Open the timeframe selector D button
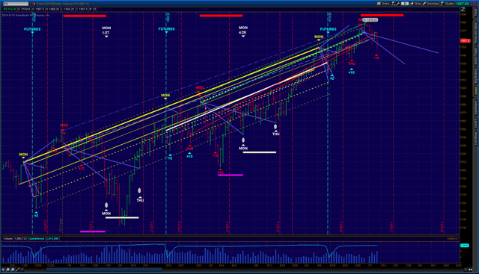The height and width of the screenshot is (274, 479). [405, 4]
